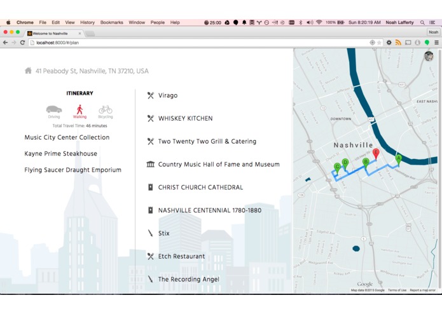This screenshot has height=314, width=442.
Task: Click the Noah profile button
Action: 433,32
